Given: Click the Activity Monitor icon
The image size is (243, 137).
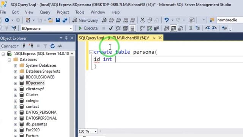Looking at the screenshot, I should [x=60, y=46].
